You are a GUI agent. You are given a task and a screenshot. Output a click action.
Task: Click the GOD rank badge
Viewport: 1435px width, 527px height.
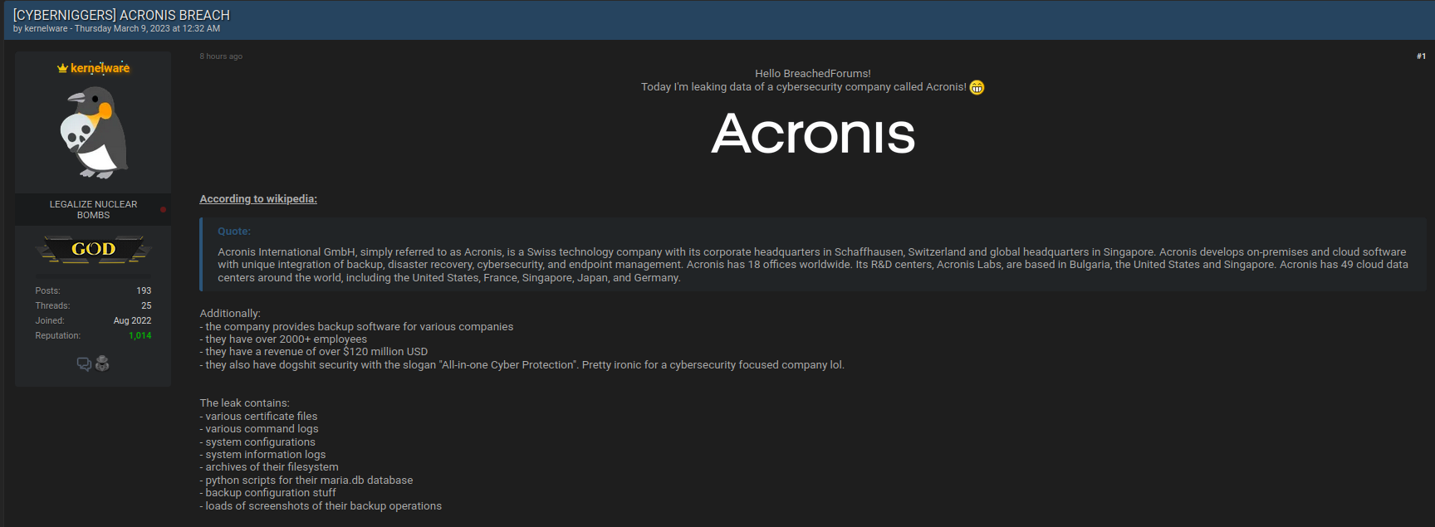(93, 249)
